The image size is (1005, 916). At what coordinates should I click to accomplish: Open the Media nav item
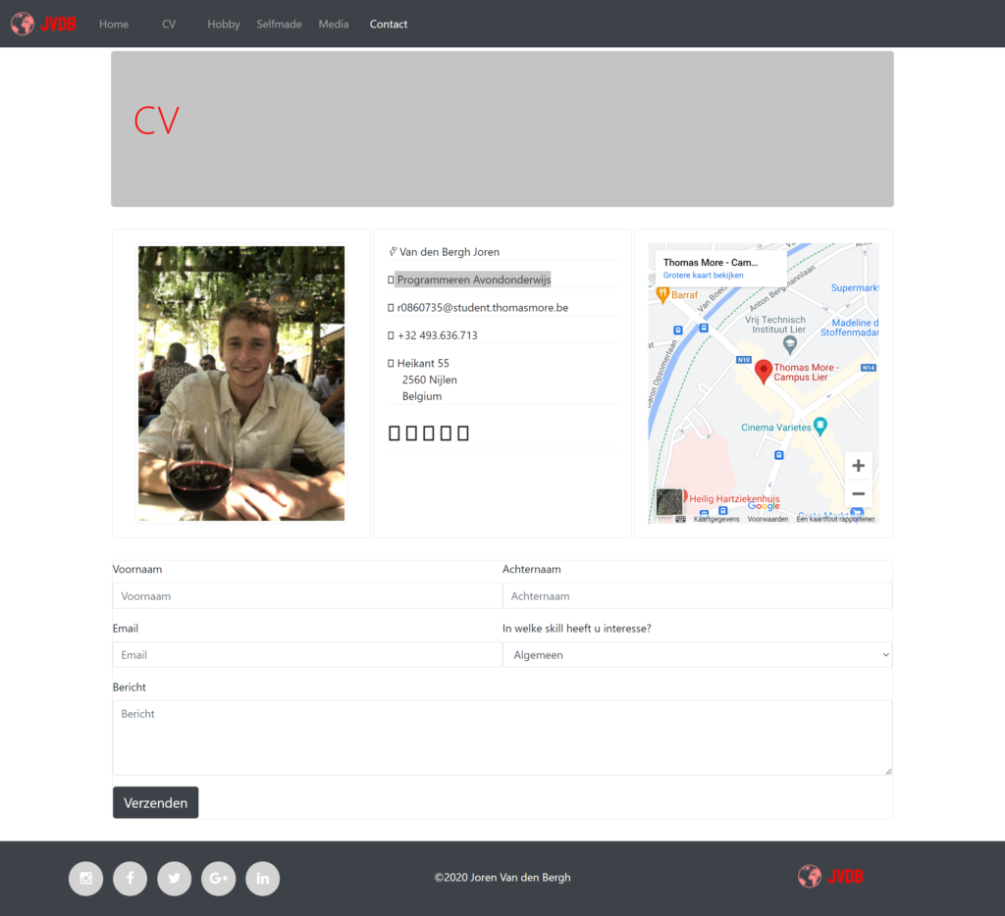click(334, 24)
